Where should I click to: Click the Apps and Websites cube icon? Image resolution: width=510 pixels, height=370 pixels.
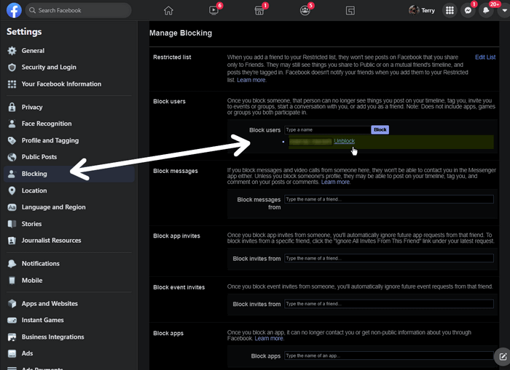point(12,303)
